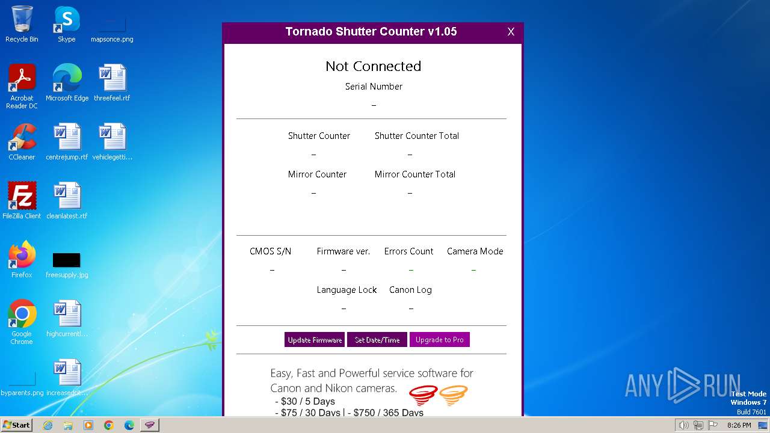The width and height of the screenshot is (770, 433).
Task: Launch Microsoft Edge desktop shortcut
Action: coord(67,83)
